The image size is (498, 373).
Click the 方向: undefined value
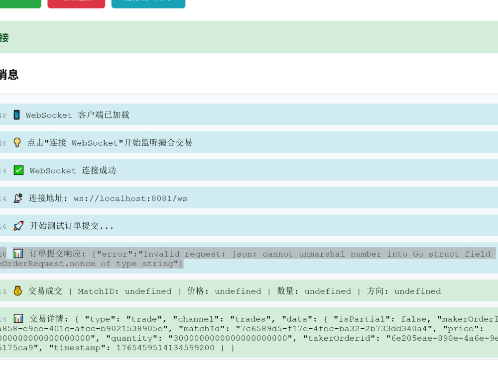click(404, 291)
